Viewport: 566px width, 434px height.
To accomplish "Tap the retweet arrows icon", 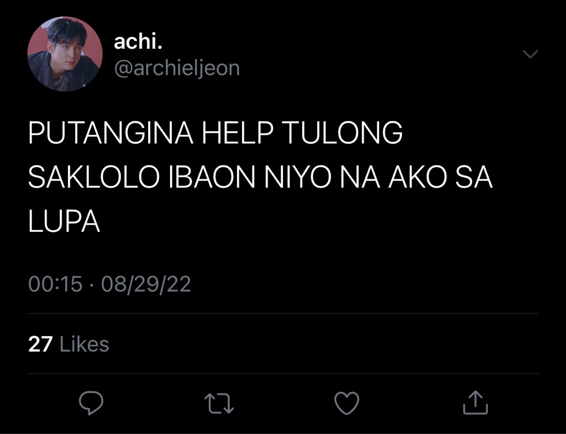I will point(219,403).
